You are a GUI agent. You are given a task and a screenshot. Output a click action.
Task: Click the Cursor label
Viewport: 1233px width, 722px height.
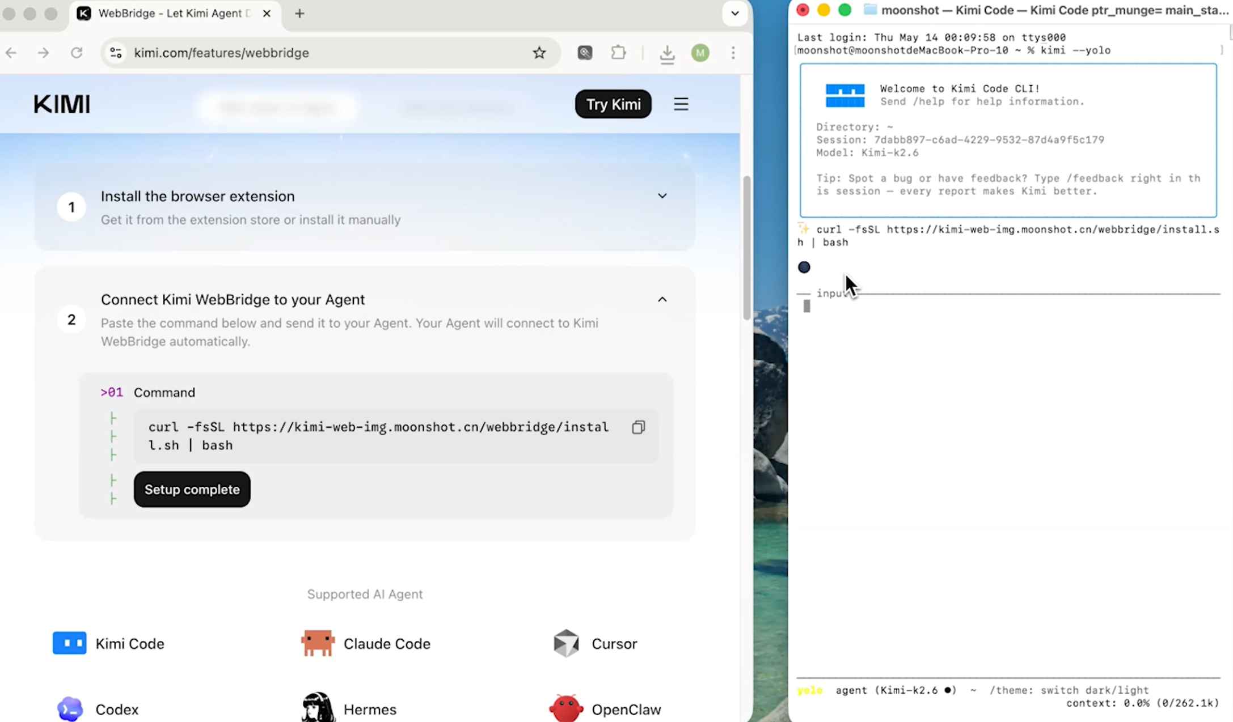click(614, 644)
